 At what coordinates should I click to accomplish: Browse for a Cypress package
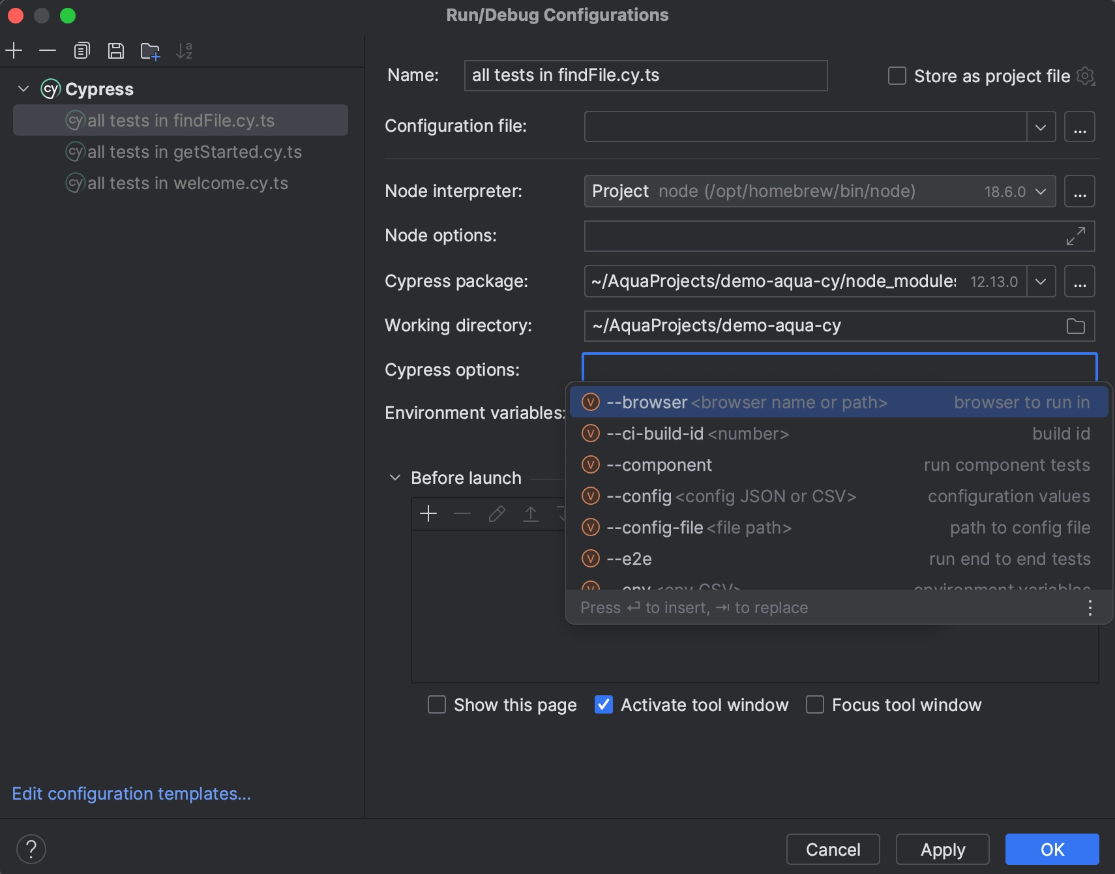(x=1080, y=281)
